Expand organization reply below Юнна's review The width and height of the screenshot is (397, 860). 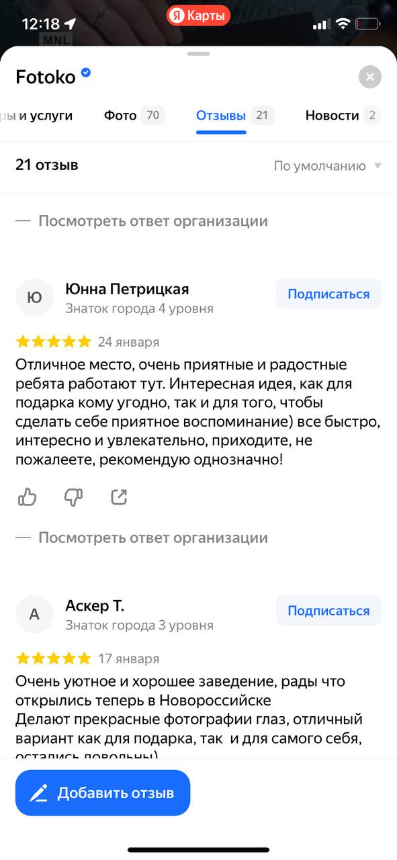tap(142, 537)
